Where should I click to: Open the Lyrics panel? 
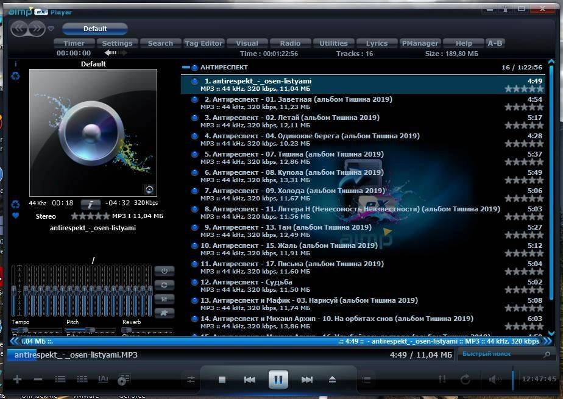(x=377, y=43)
